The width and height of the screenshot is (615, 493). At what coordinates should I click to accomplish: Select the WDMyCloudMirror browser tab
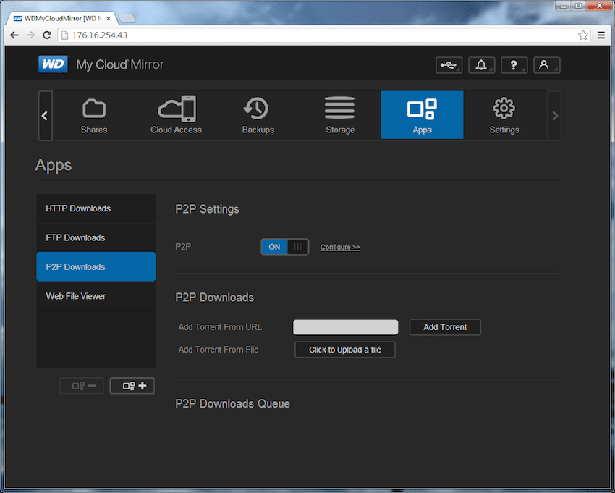point(62,18)
